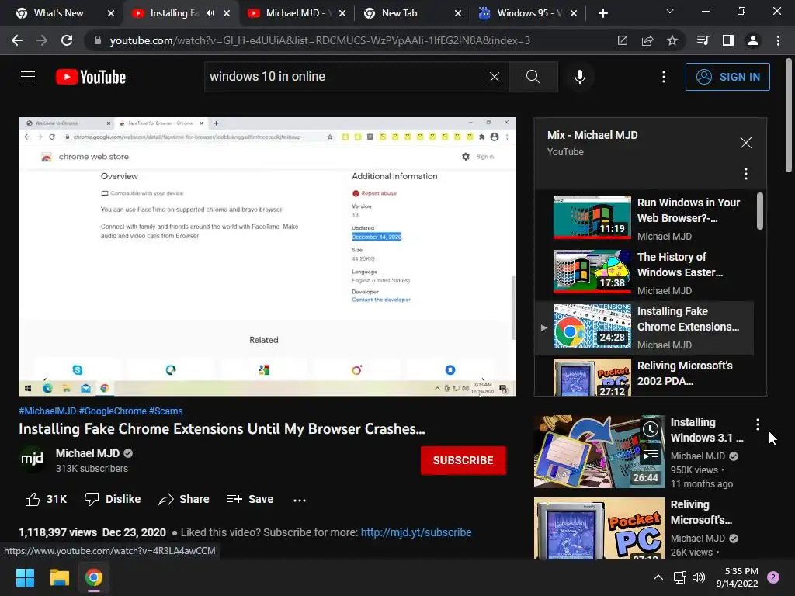Open the Michael MJD channel avatar
The width and height of the screenshot is (795, 596).
point(32,459)
